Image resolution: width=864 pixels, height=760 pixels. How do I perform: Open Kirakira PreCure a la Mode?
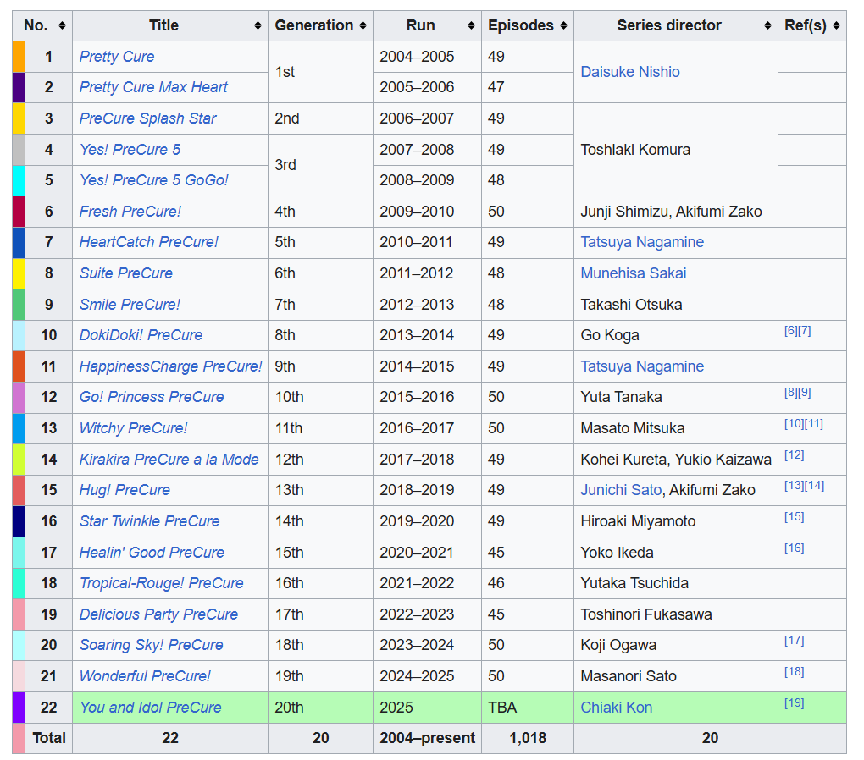169,460
